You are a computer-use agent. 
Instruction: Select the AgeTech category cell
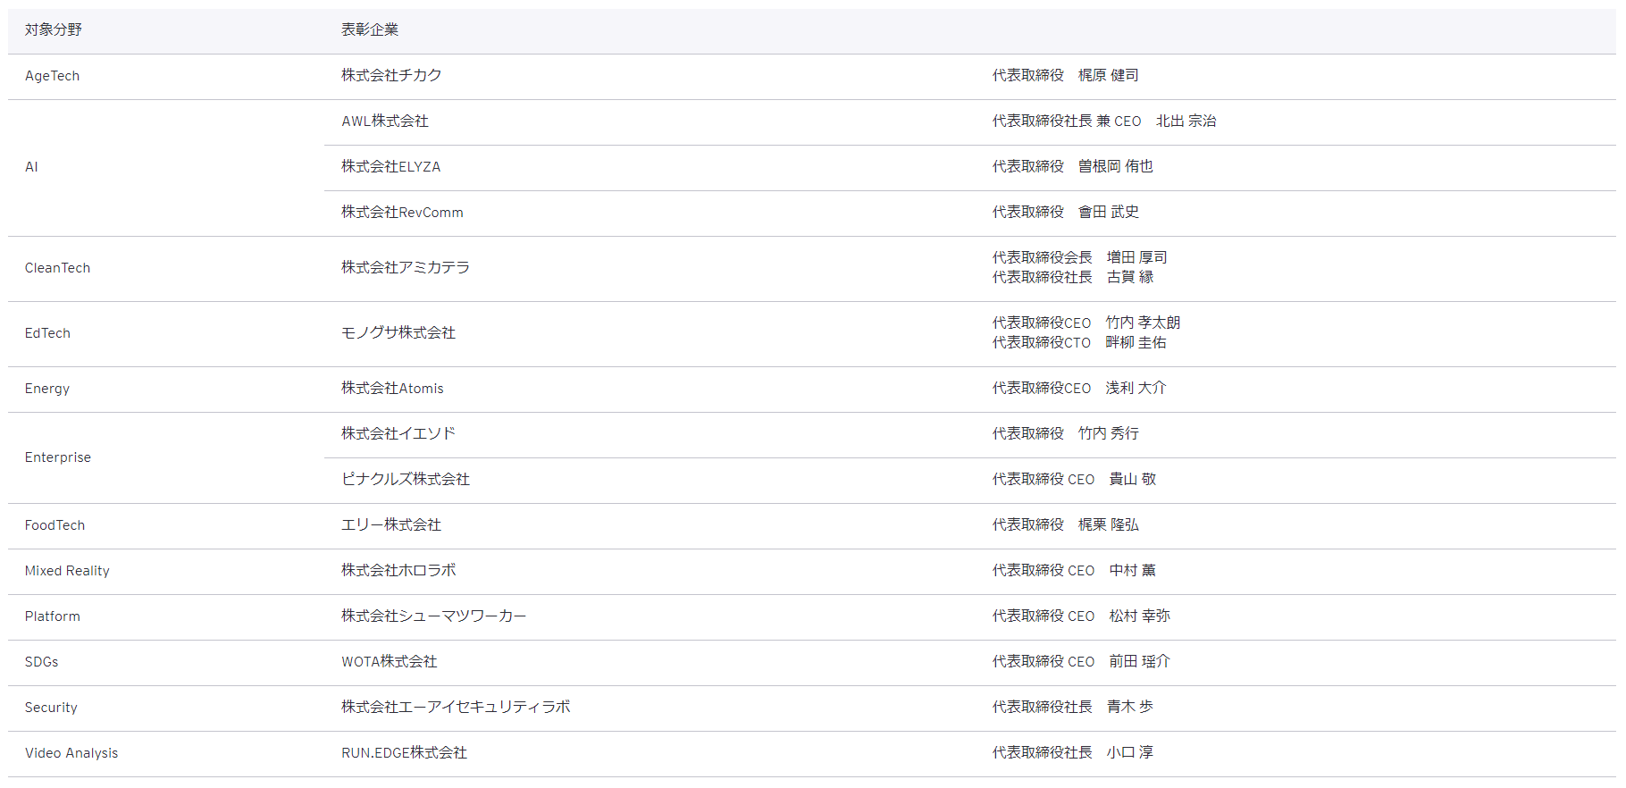pos(53,76)
